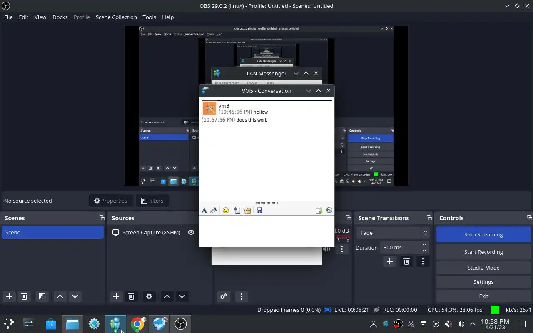Open the clock showing 10:58 PM
Viewport: 533px width, 333px height.
click(495, 324)
